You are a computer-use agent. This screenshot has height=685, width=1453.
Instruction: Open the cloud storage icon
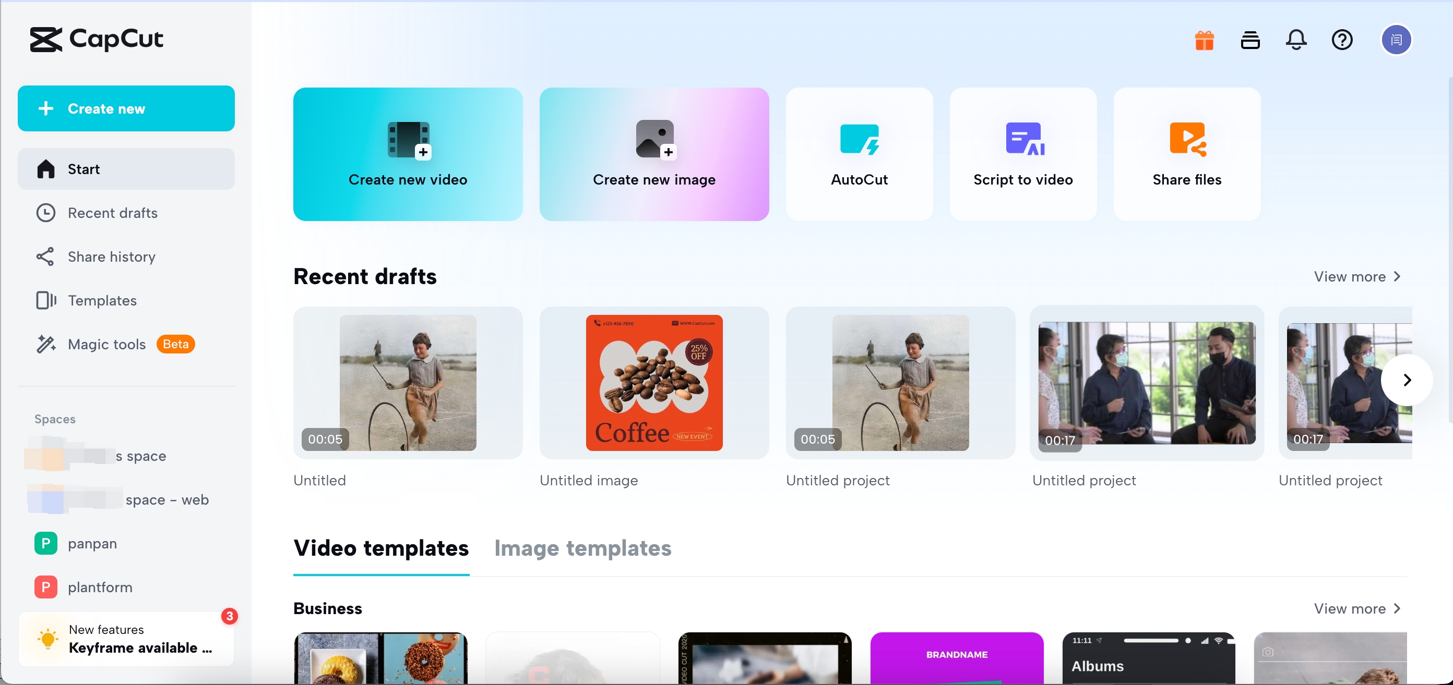coord(1250,40)
